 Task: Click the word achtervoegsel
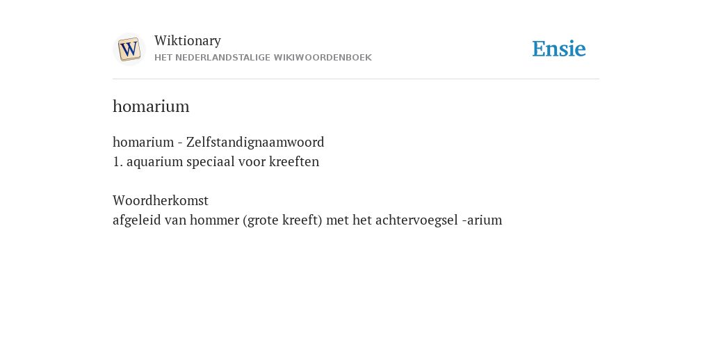416,220
